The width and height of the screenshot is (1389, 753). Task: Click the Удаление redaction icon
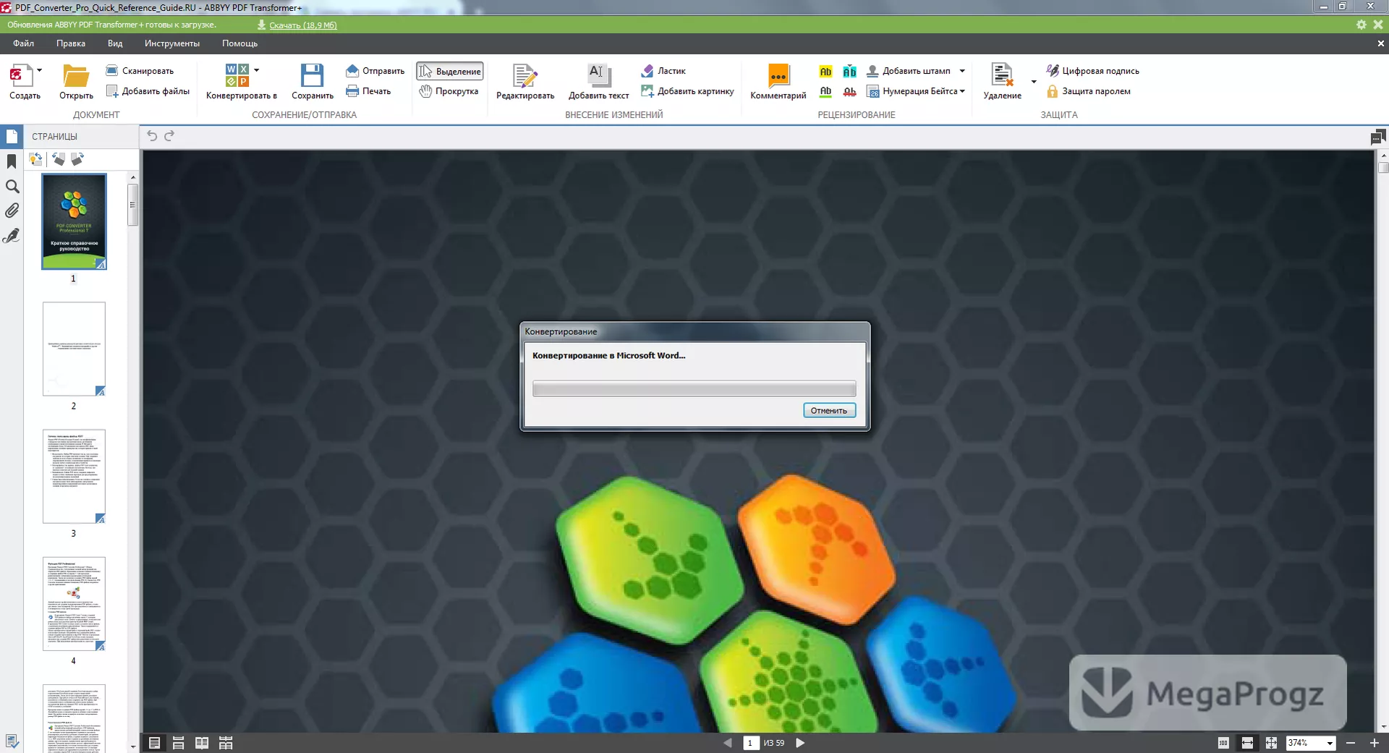pos(1002,75)
